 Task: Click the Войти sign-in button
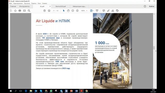point(152,6)
